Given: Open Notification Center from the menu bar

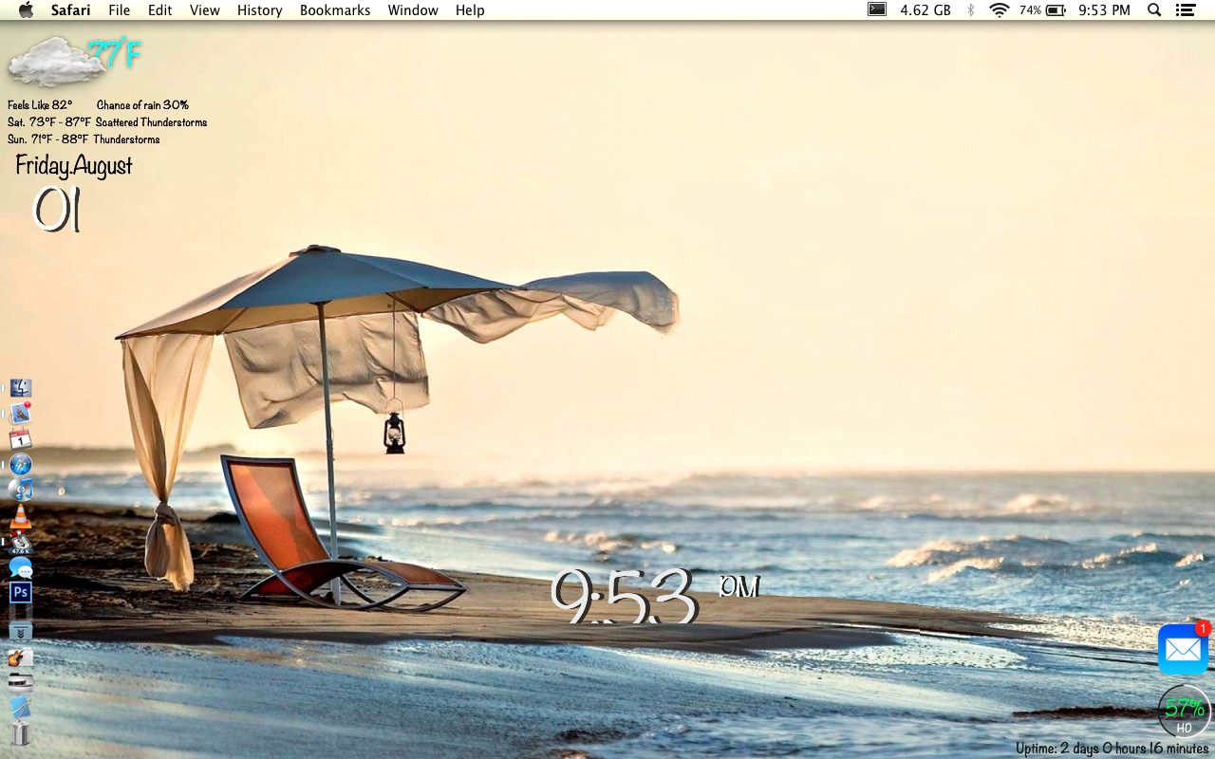Looking at the screenshot, I should [1185, 10].
